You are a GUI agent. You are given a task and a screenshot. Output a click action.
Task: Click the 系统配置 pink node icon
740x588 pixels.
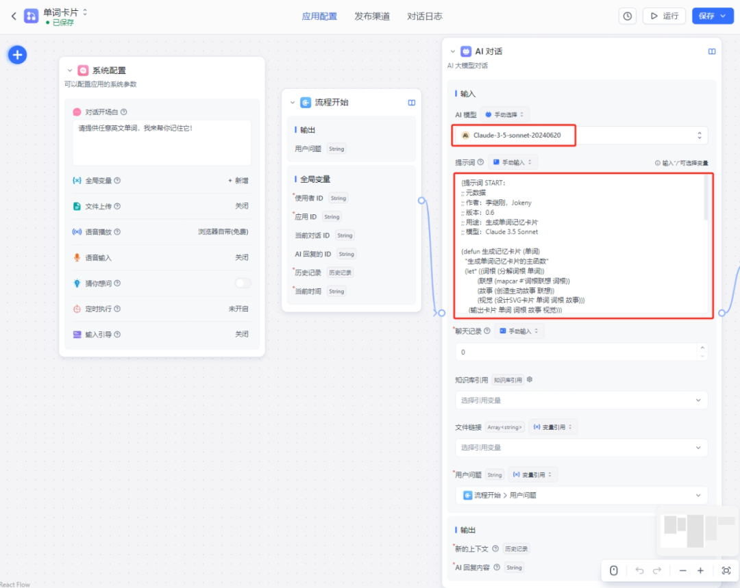(x=83, y=71)
